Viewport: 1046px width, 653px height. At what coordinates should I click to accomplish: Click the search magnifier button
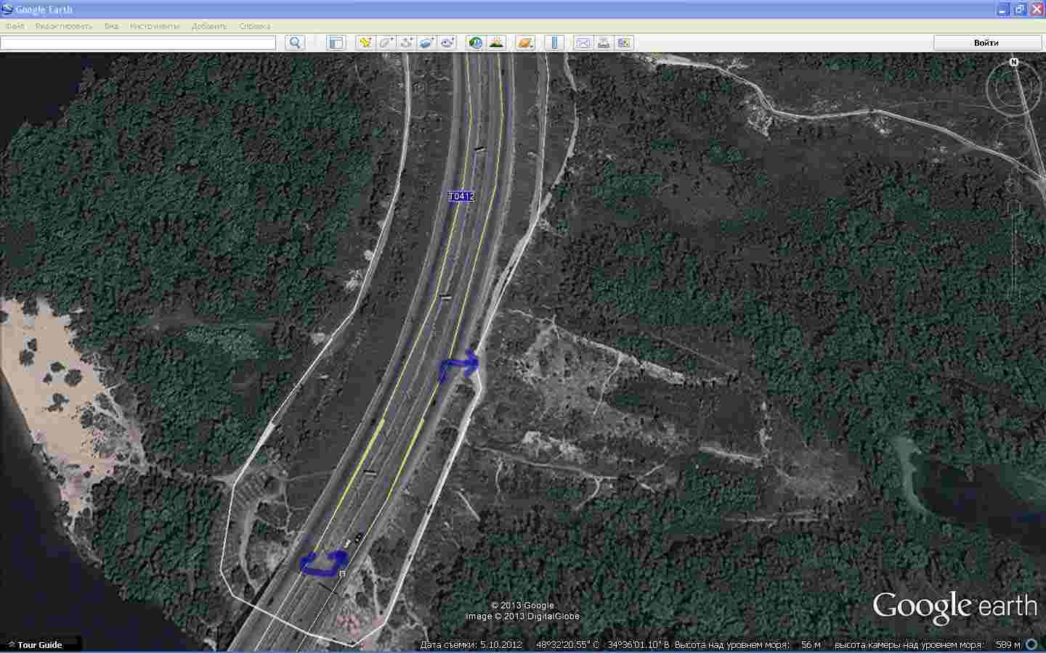point(294,43)
